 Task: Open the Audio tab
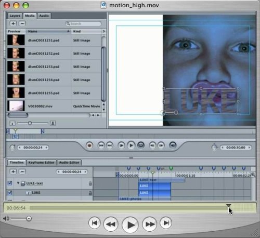[x=44, y=16]
